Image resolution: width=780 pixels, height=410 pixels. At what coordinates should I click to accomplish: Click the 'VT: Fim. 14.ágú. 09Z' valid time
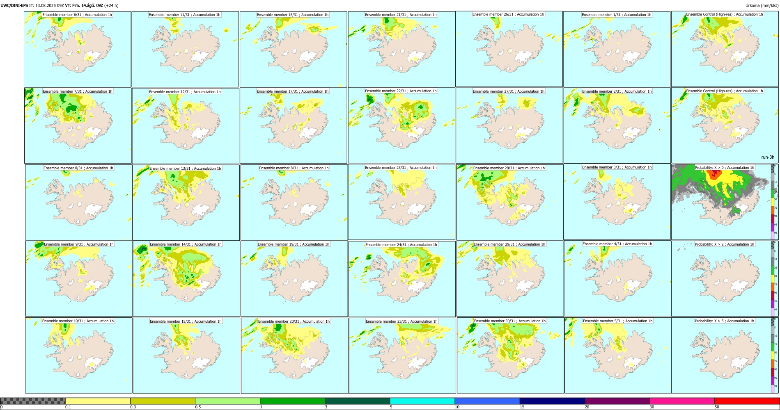[x=84, y=6]
